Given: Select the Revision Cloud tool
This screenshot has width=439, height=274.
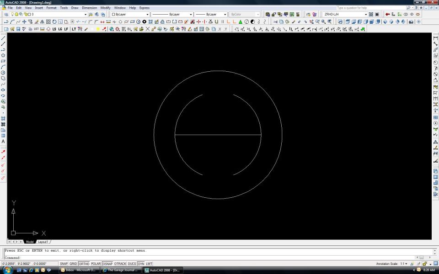Looking at the screenshot, I should (x=3, y=79).
